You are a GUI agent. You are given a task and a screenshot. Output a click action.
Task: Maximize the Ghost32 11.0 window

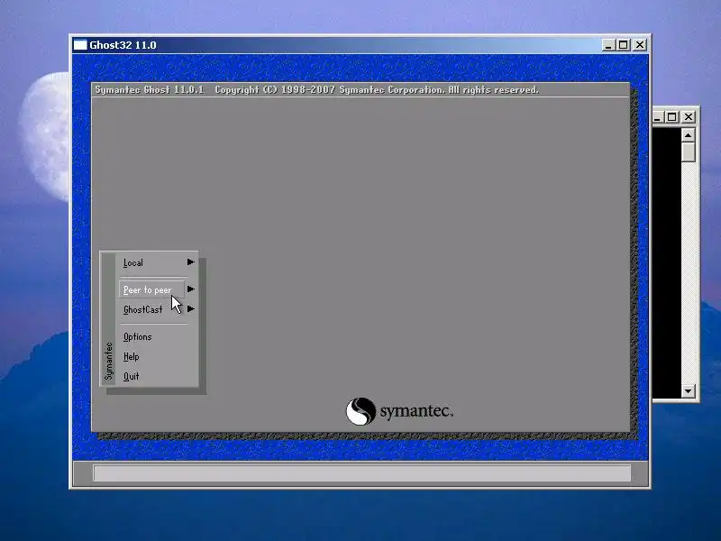point(623,45)
